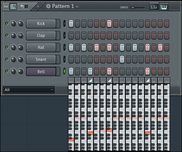
Task: Toggle the slide box above keyboard column 16
Action: click(x=167, y=80)
